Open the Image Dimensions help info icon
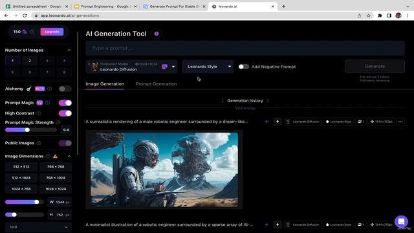The width and height of the screenshot is (414, 233). (x=48, y=156)
